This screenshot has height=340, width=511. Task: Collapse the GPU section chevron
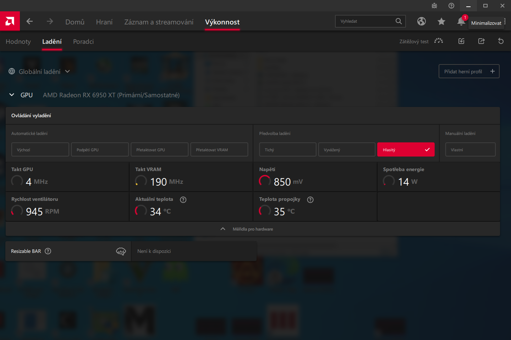[x=12, y=95]
